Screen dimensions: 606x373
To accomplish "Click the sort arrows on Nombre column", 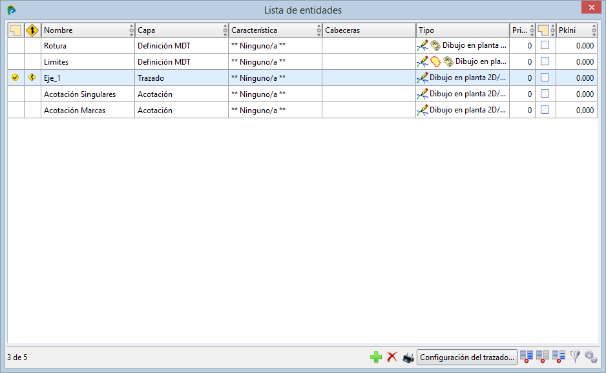I will coord(131,30).
